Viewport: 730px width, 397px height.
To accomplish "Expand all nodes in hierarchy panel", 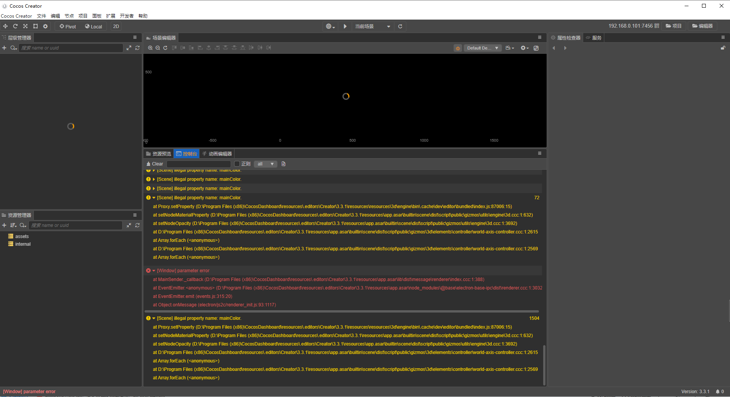I will [x=129, y=48].
